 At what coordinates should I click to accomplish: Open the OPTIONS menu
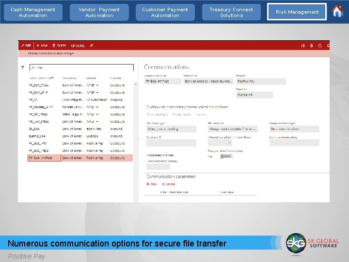tap(78, 46)
